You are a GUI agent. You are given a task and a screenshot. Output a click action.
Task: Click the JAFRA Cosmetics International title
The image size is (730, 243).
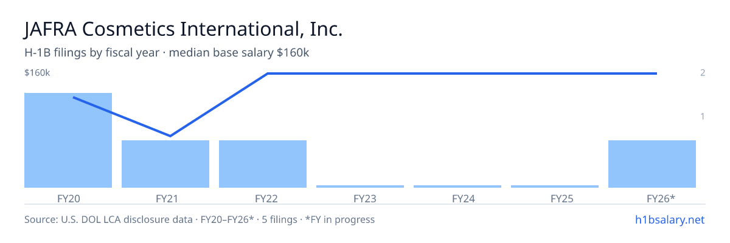click(x=183, y=29)
